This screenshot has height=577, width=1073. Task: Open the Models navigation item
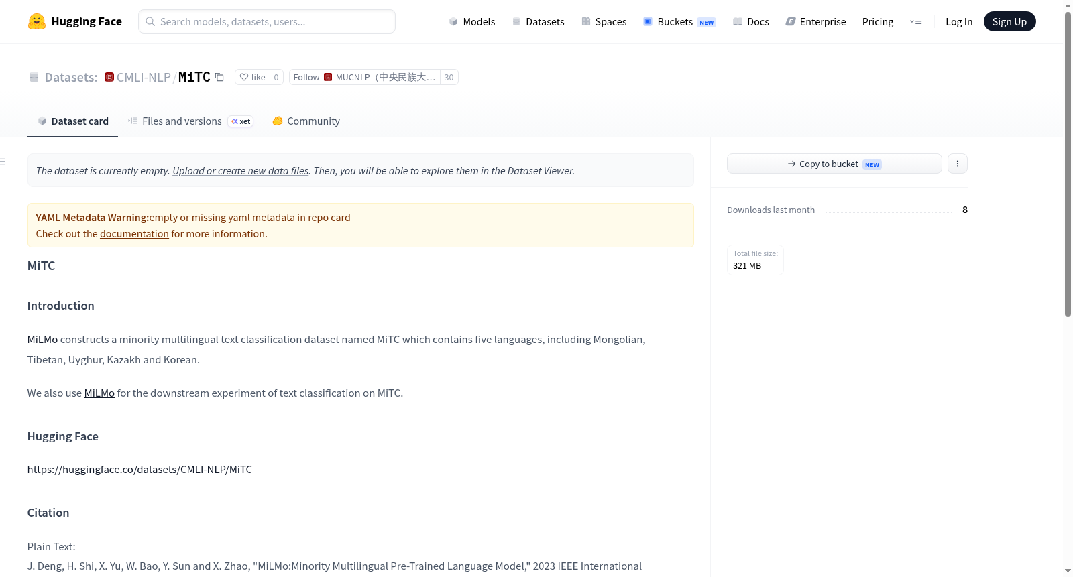click(472, 21)
